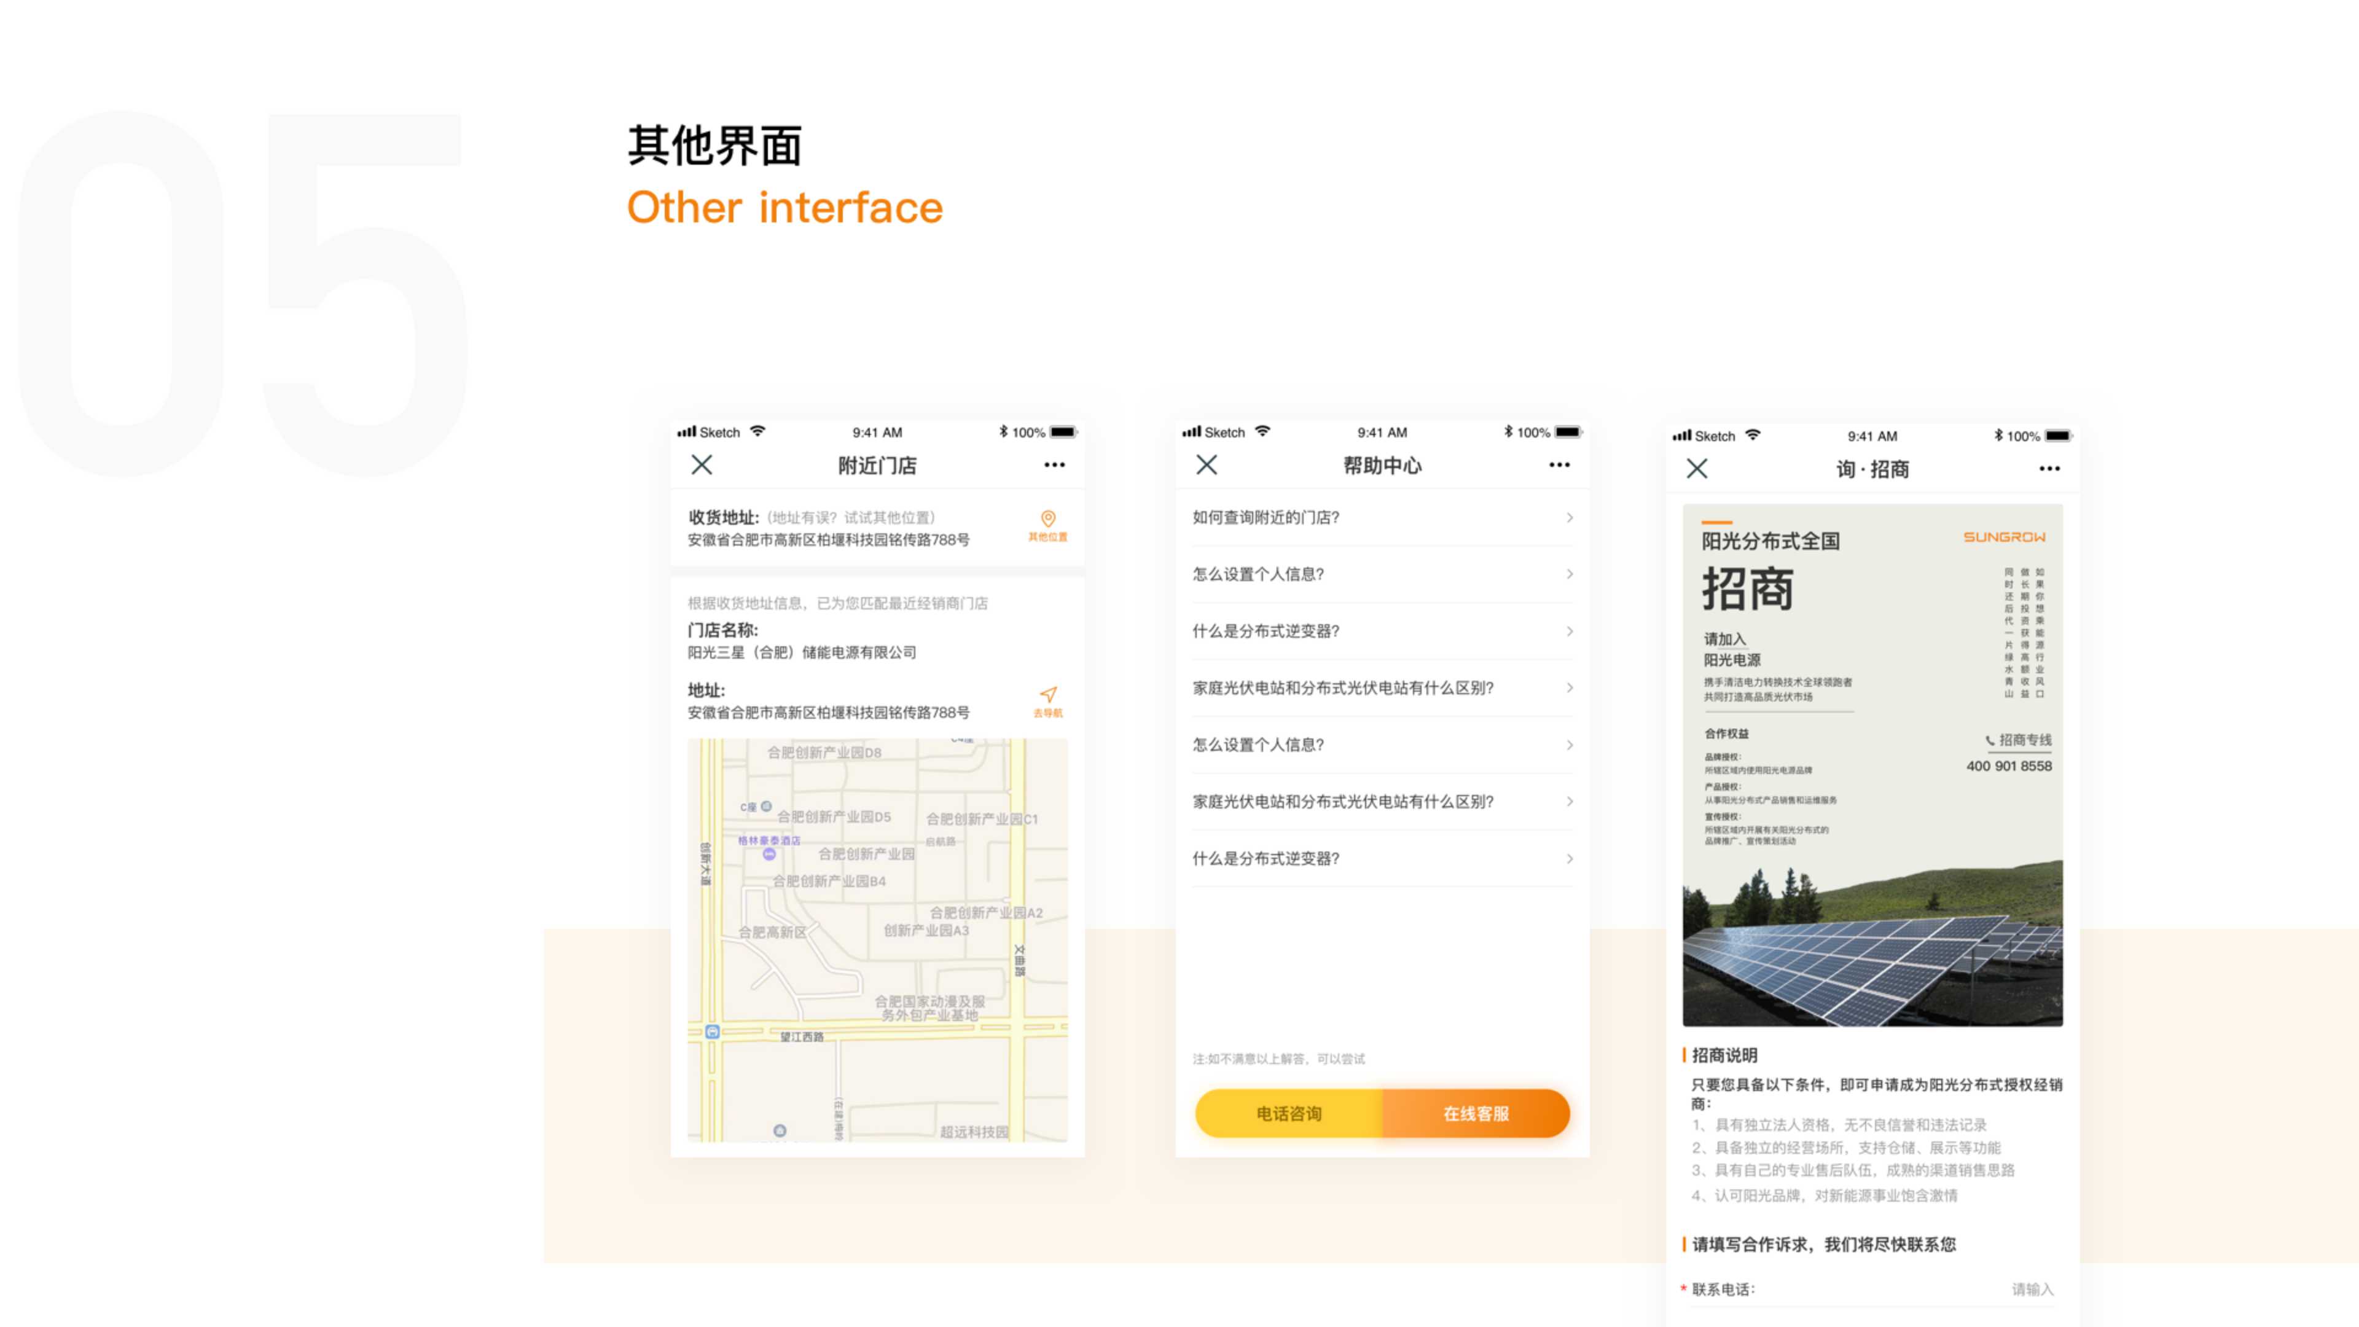Image resolution: width=2359 pixels, height=1327 pixels.
Task: Expand chevron for first 怎么设置个人信息?
Action: 1570,574
